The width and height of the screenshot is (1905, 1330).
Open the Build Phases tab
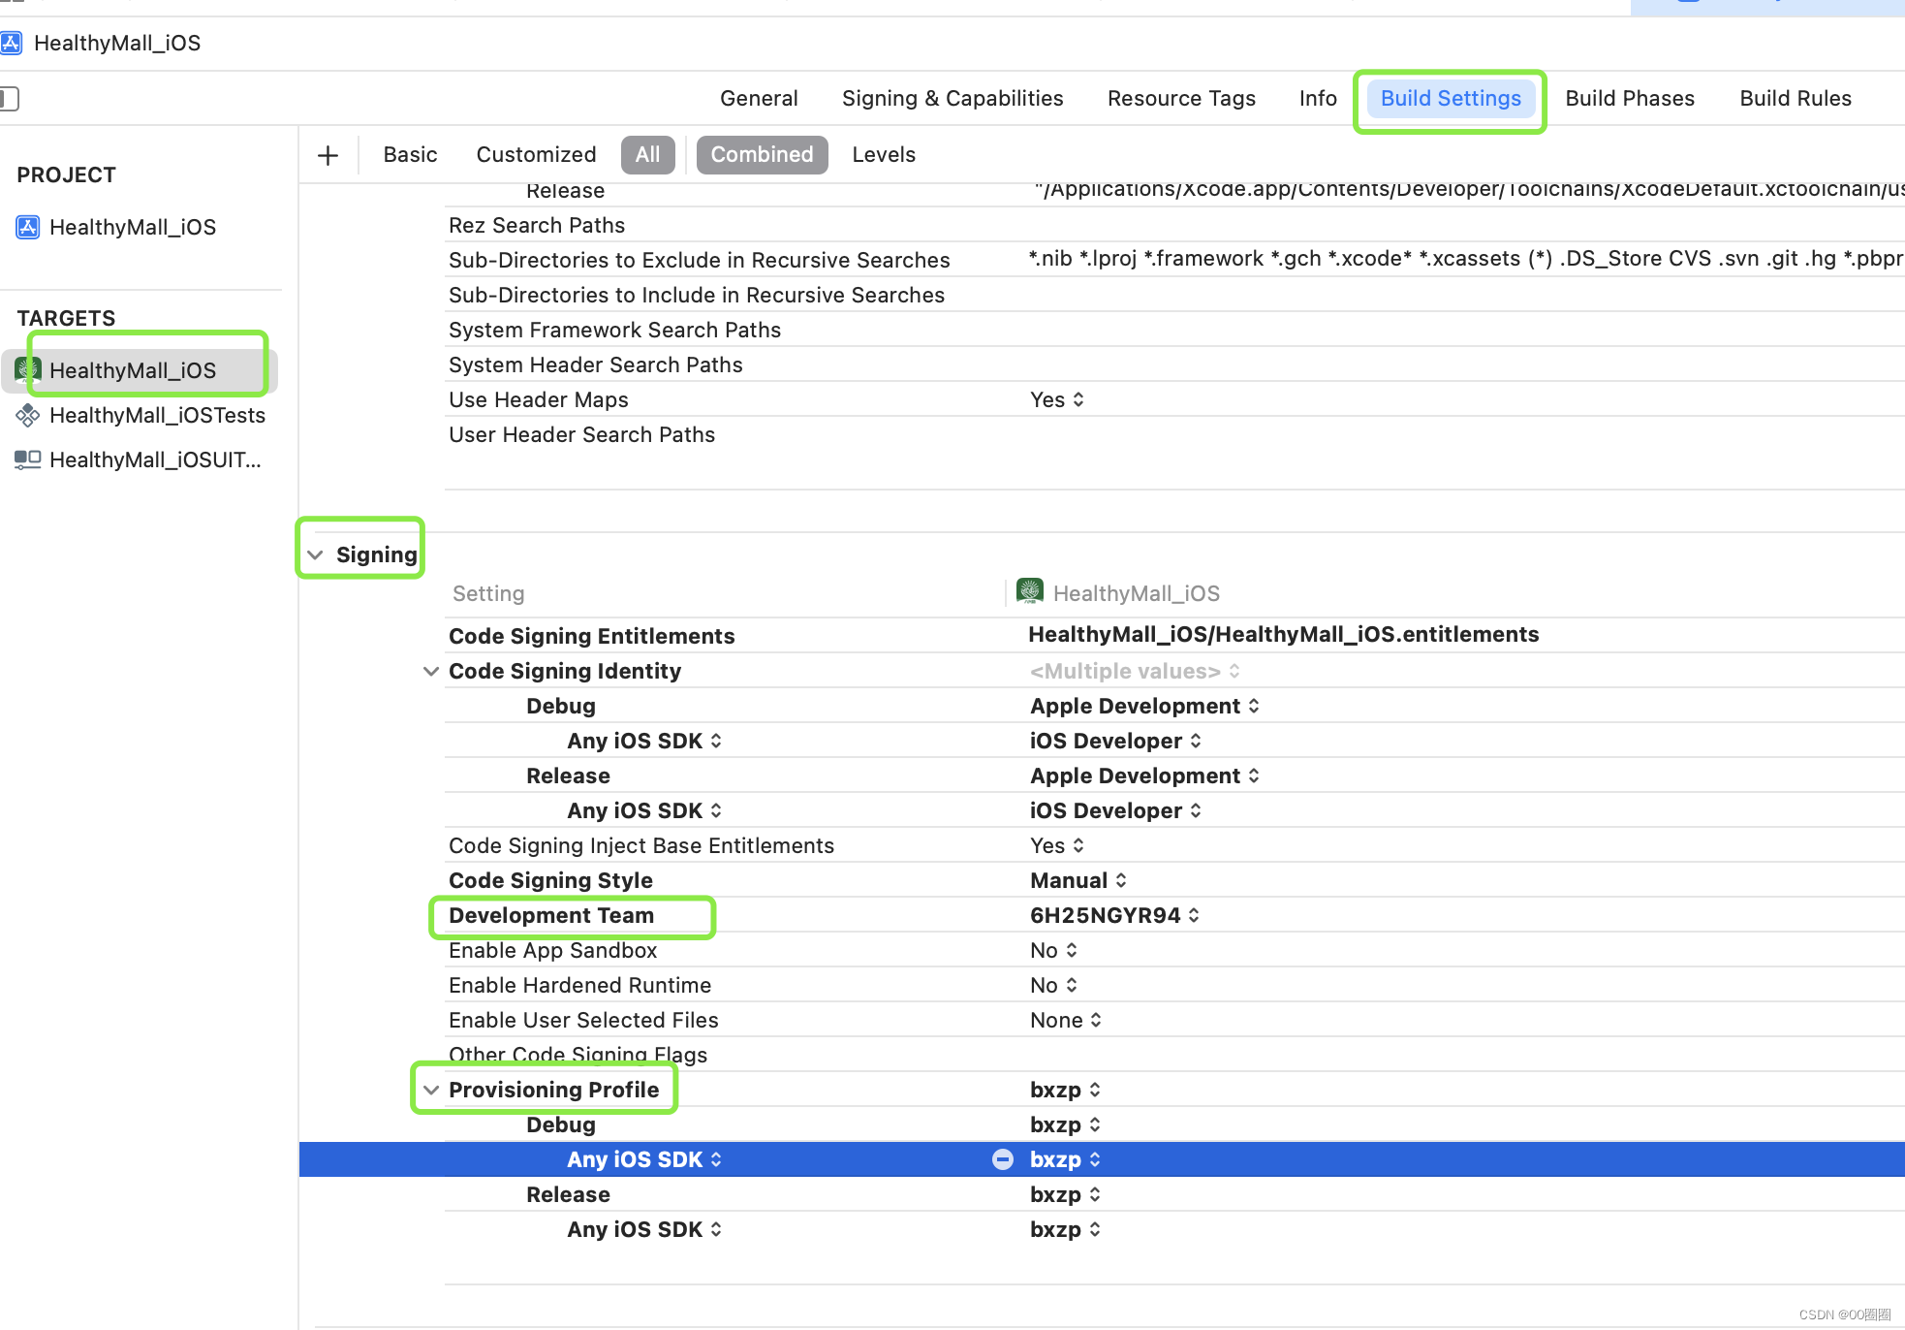[x=1629, y=98]
